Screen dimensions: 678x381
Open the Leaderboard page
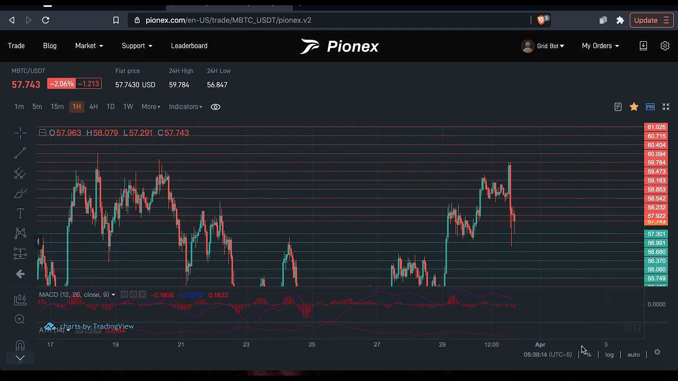click(189, 46)
